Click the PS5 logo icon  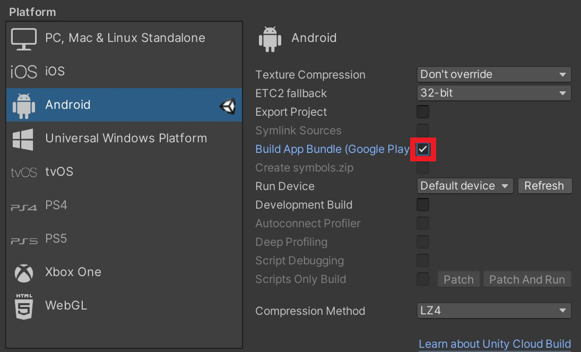click(x=24, y=239)
